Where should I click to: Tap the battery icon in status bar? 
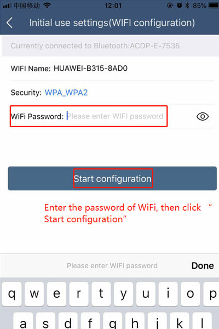point(214,5)
